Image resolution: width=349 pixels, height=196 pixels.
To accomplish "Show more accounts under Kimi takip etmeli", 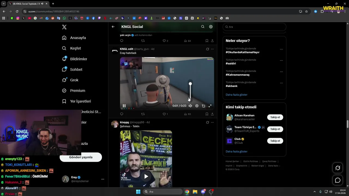I will tap(237, 151).
